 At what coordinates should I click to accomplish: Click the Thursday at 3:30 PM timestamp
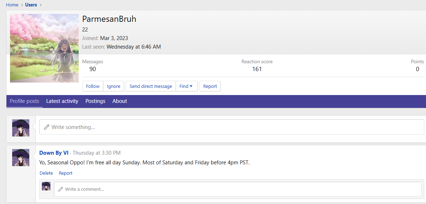[x=96, y=153]
